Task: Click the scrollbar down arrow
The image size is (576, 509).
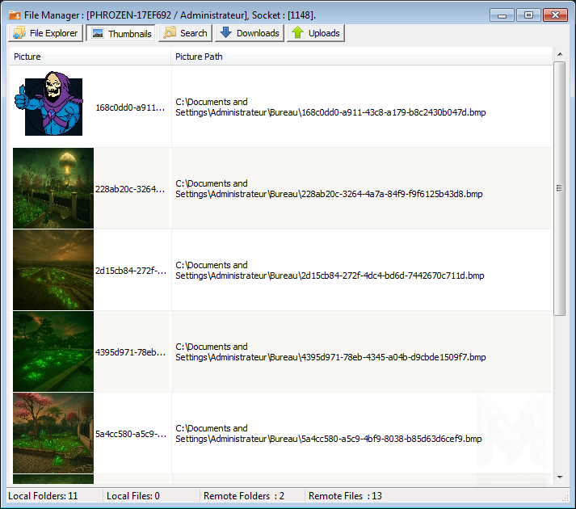Action: [x=559, y=477]
